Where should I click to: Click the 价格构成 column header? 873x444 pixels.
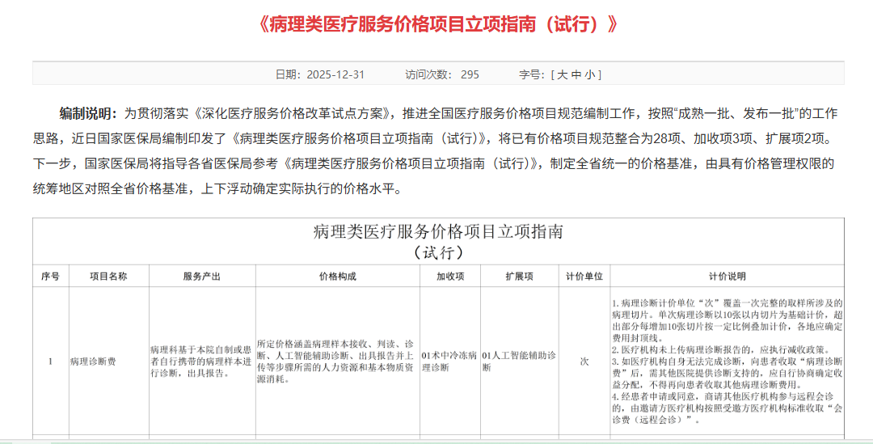(338, 276)
